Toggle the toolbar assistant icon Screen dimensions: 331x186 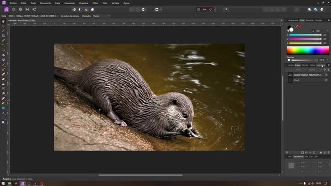pos(226,9)
